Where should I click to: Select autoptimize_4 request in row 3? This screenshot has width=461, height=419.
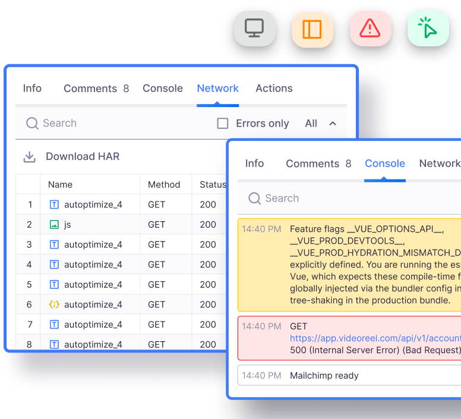point(93,244)
